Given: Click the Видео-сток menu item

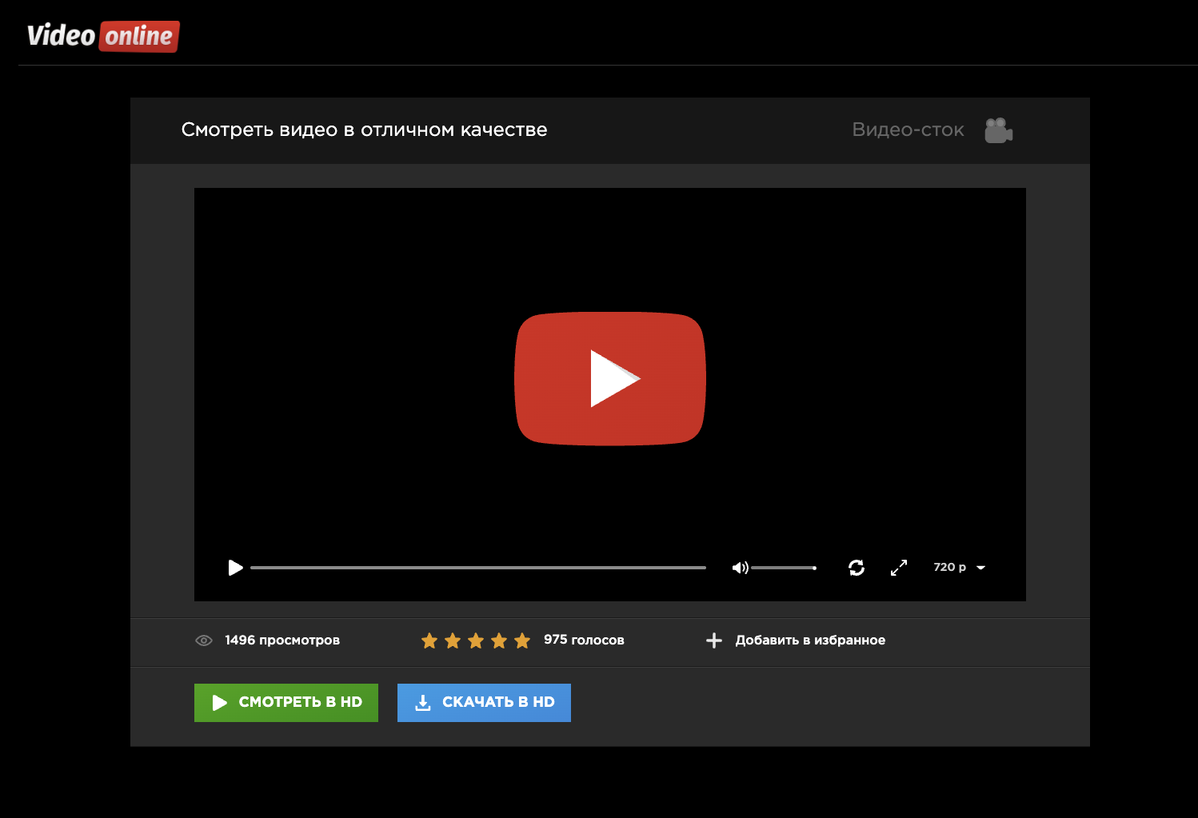Looking at the screenshot, I should (x=908, y=130).
